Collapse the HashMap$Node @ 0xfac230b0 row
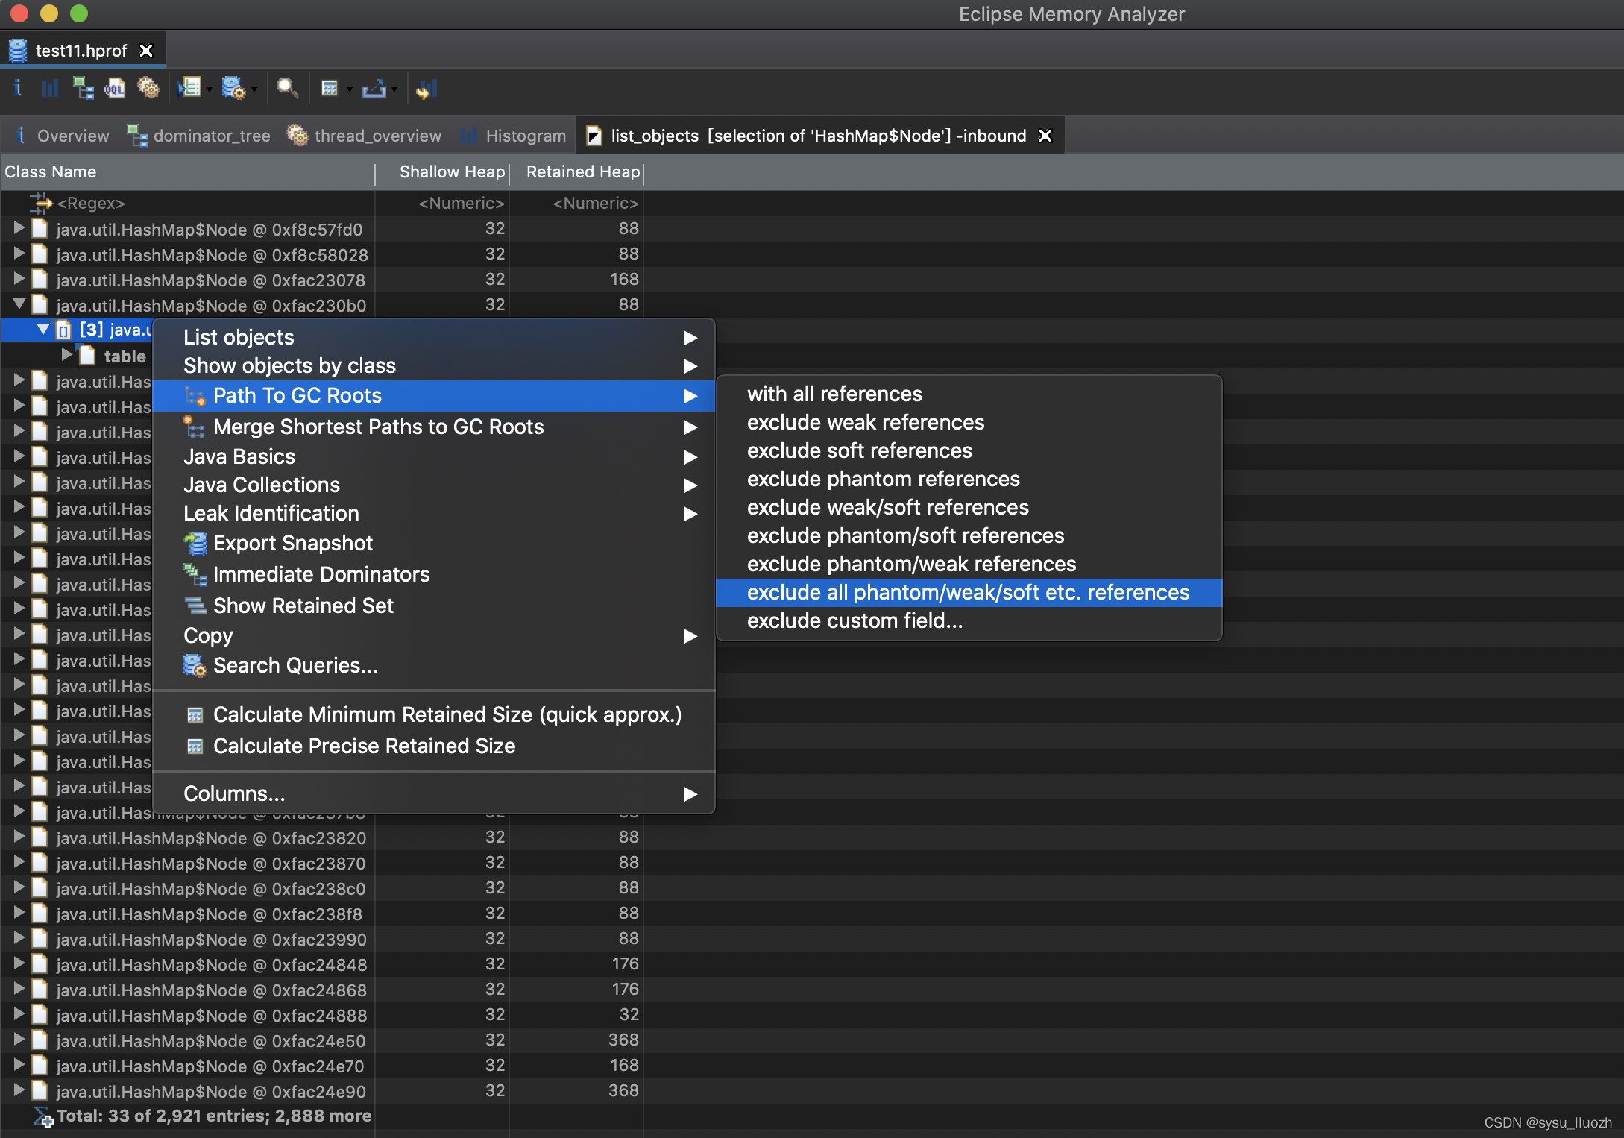Screen dimensions: 1624x1138 [19, 304]
